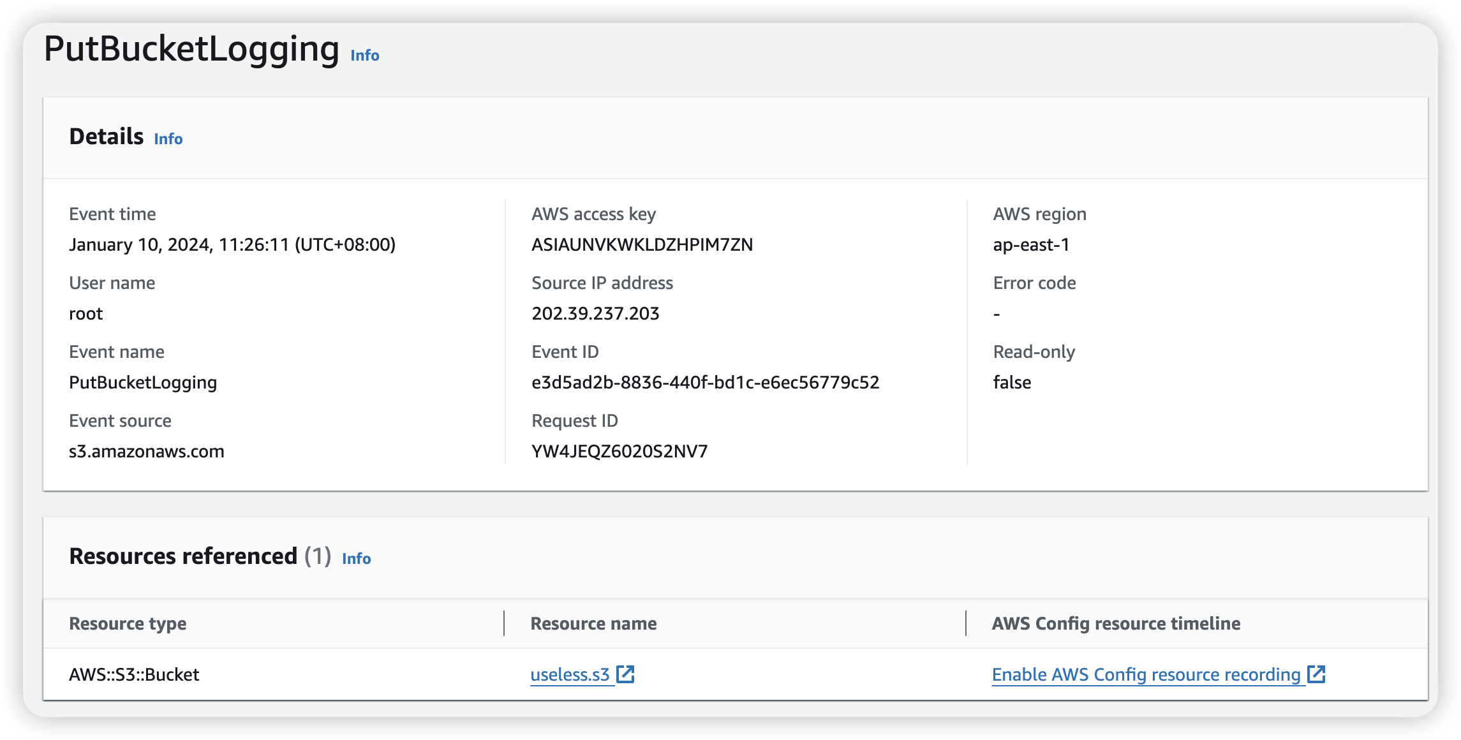Click the AWS access key label

593,214
